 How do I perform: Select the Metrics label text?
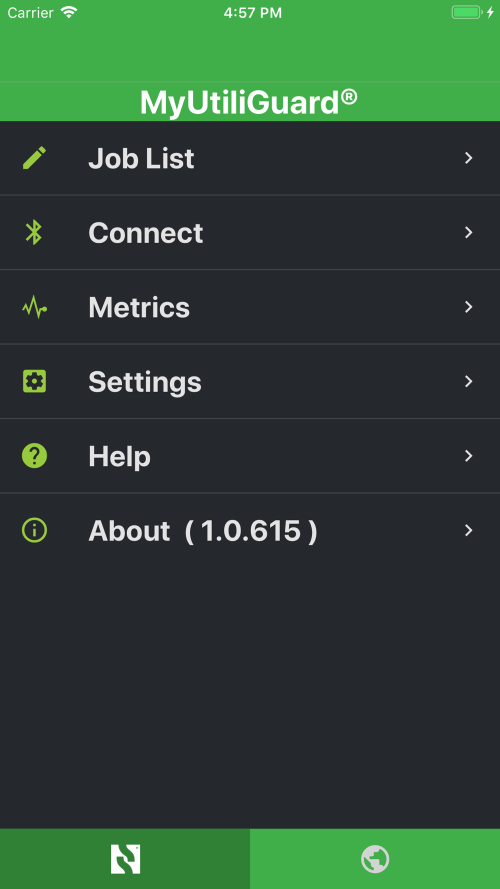click(x=139, y=307)
